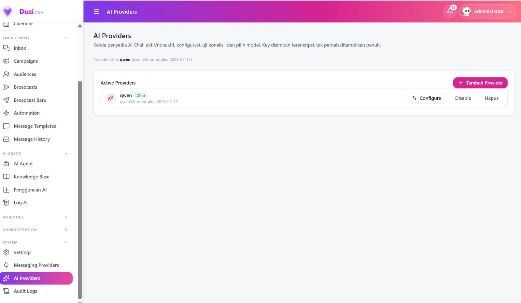Click the notification count badge 86
This screenshot has width=521, height=303.
(454, 7)
